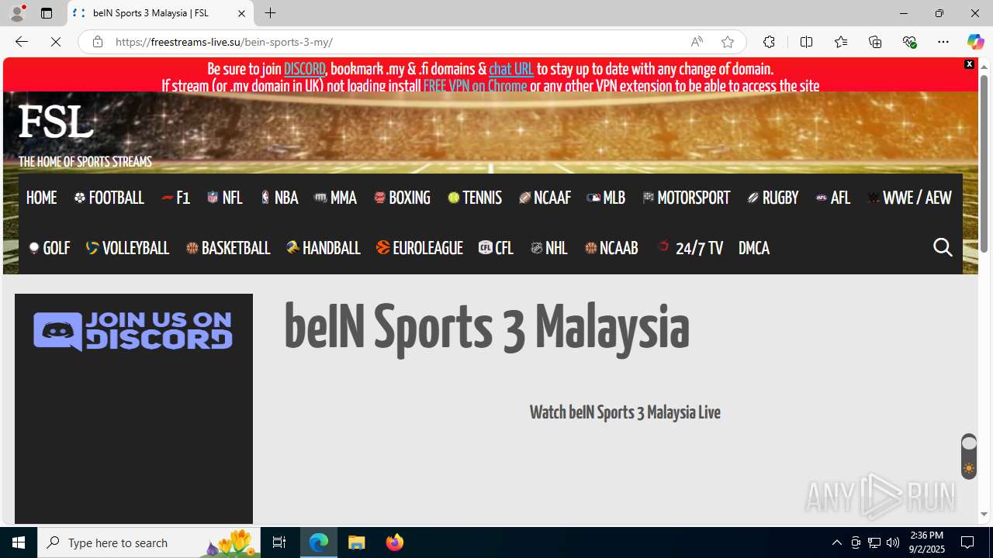Viewport: 993px width, 558px height.
Task: View site information padlock icon
Action: tap(98, 42)
